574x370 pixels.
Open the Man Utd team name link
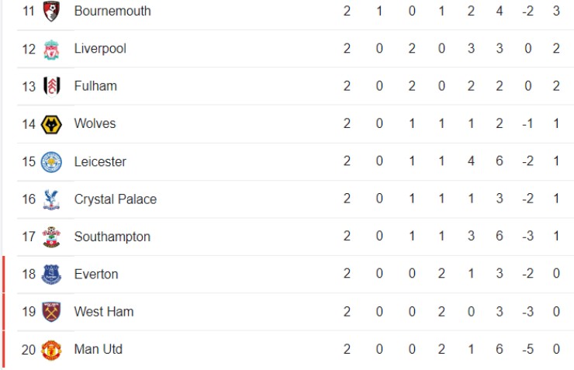98,349
